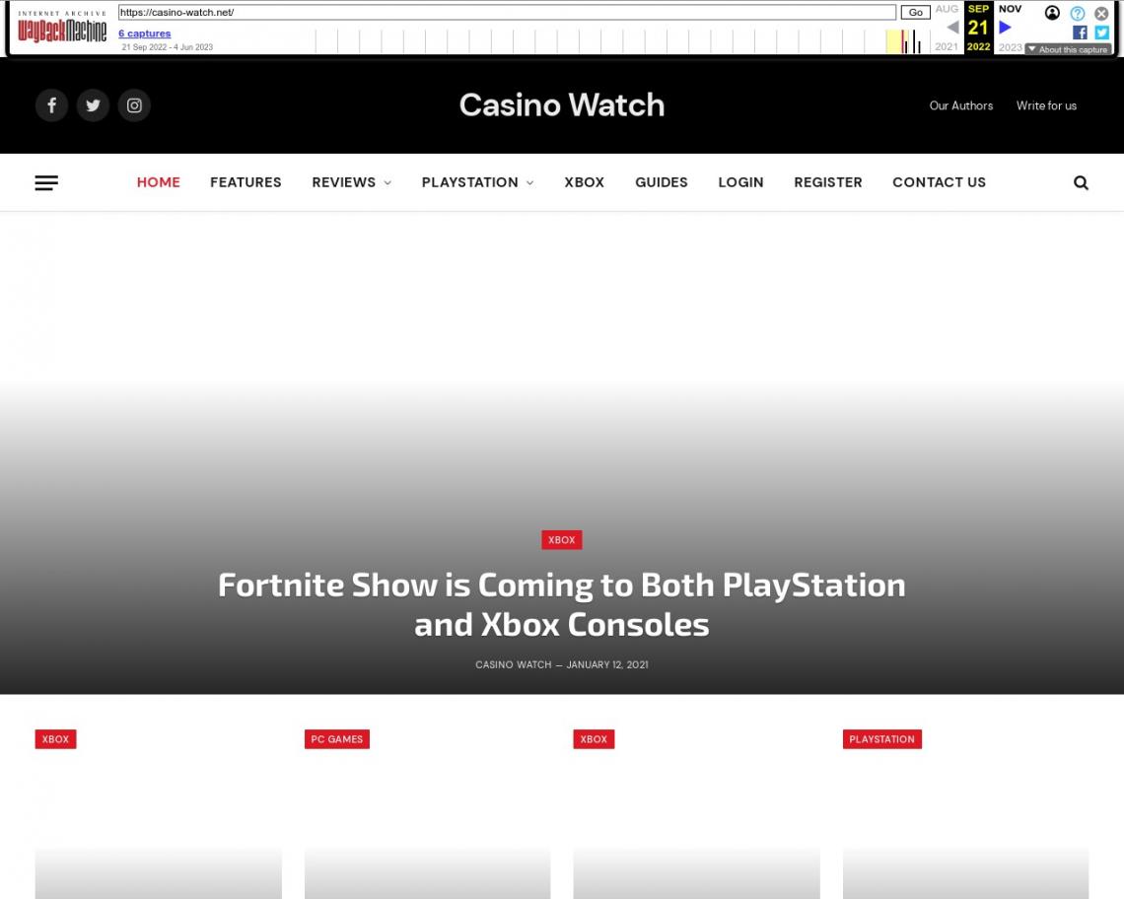The image size is (1124, 899).
Task: Open the 6 captures link
Action: [x=145, y=33]
